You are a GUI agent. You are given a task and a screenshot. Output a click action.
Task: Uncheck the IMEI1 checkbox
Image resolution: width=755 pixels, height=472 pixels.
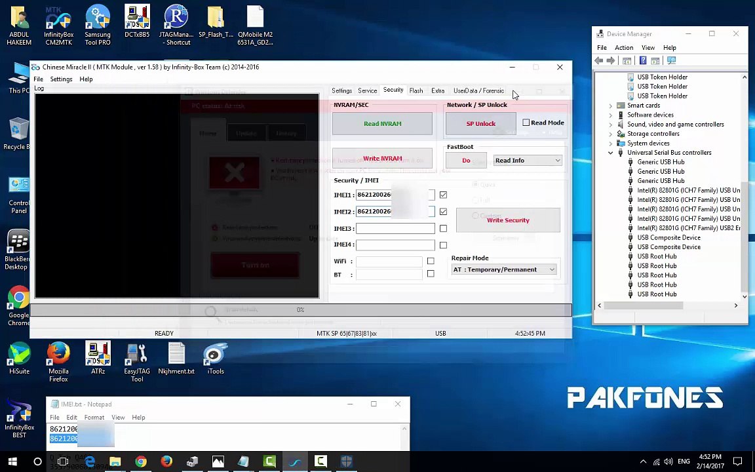point(443,195)
